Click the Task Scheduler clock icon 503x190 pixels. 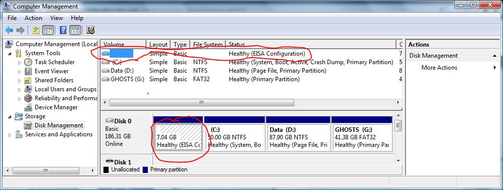click(29, 62)
